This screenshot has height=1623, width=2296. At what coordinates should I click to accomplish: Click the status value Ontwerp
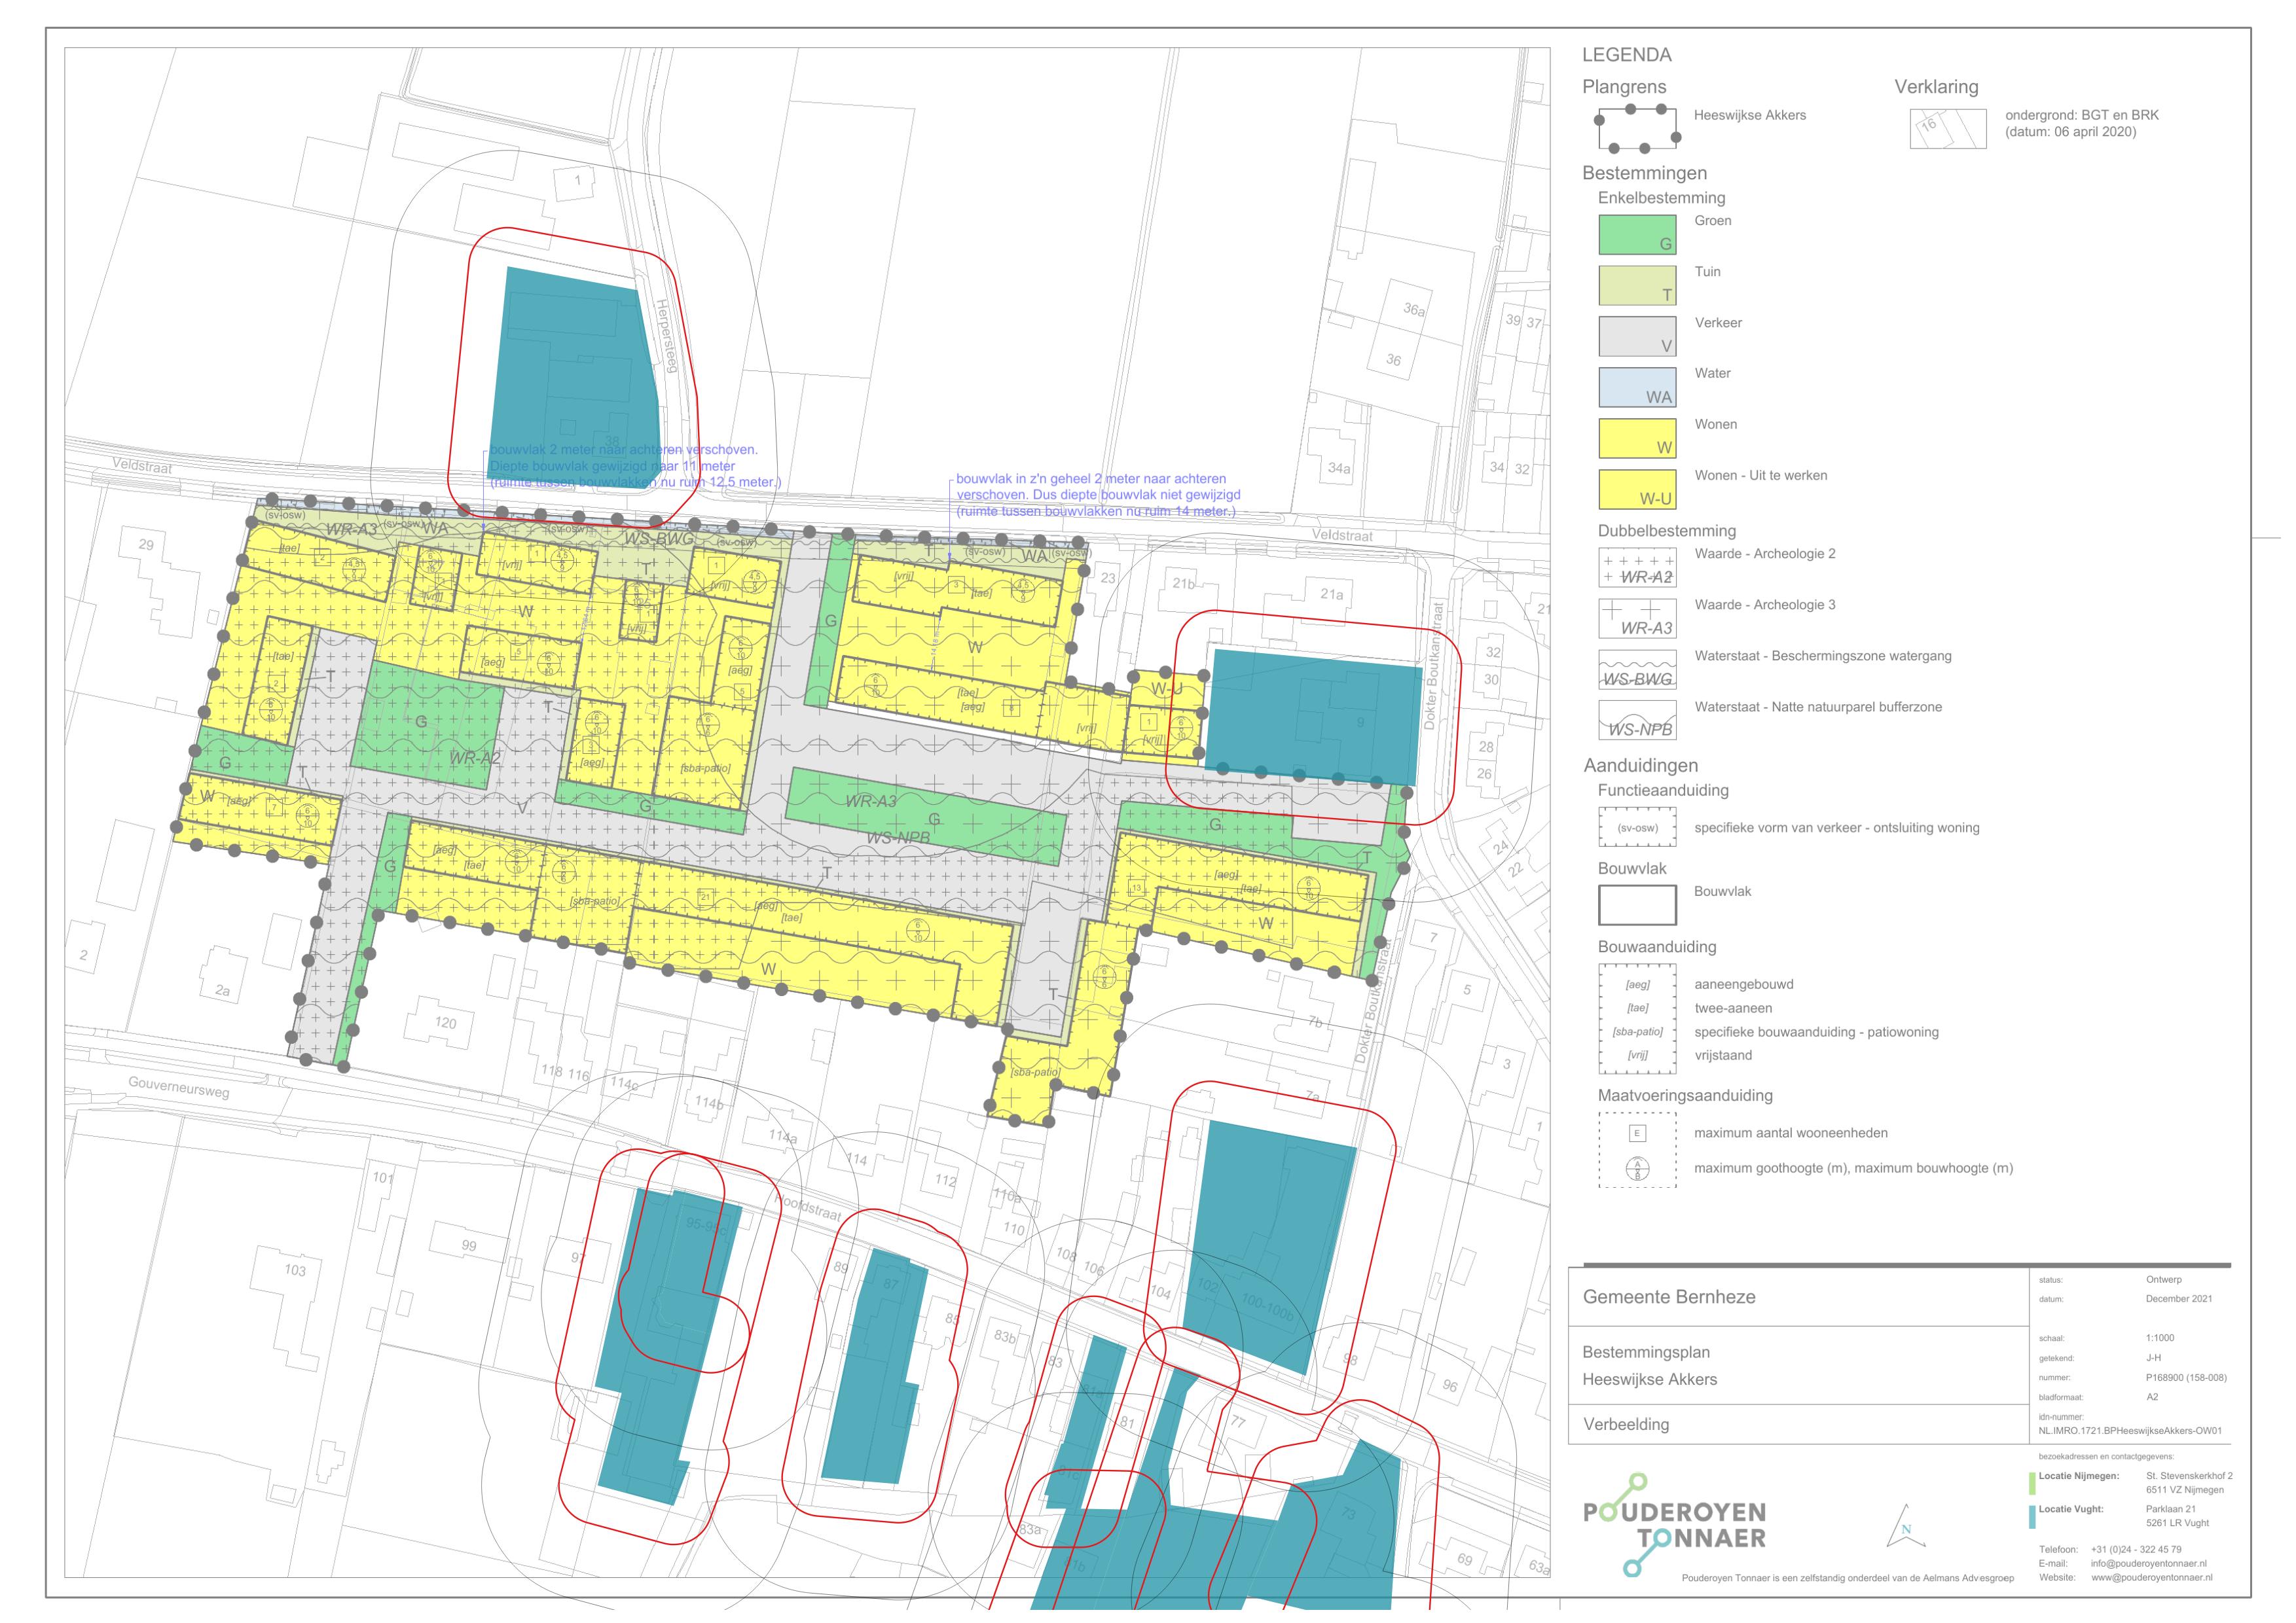point(2164,1280)
